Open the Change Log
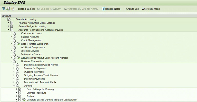 pos(132,9)
